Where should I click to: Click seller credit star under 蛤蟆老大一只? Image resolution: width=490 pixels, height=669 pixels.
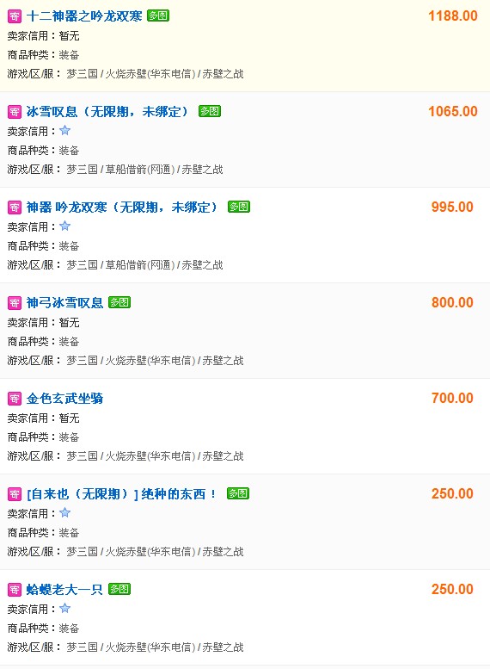[64, 608]
